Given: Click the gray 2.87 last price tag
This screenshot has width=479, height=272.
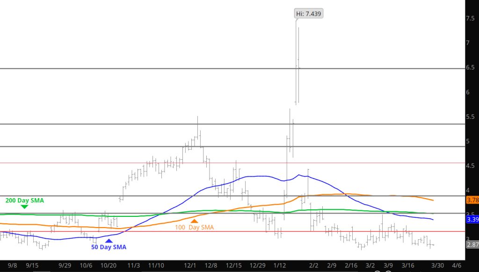Looking at the screenshot, I should 472,244.
